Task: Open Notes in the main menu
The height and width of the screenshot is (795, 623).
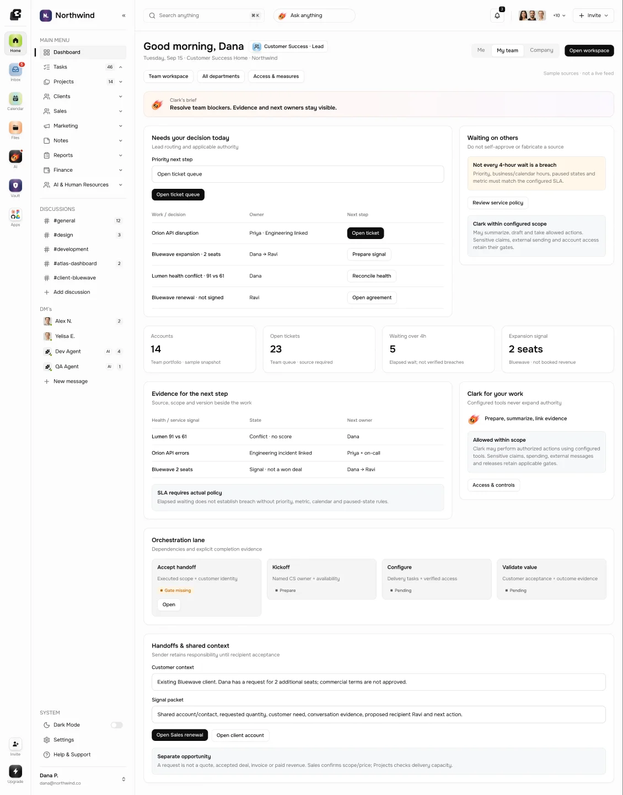Action: pyautogui.click(x=83, y=141)
